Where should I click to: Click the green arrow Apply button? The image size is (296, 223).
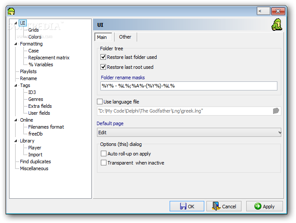pos(264,206)
